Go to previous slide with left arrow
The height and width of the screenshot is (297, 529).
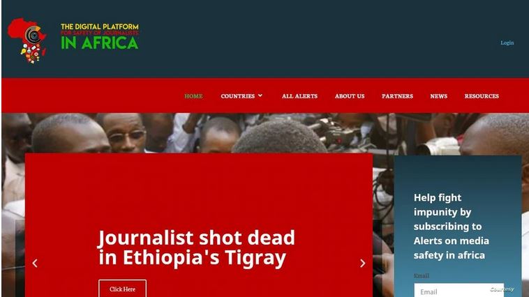coord(35,264)
